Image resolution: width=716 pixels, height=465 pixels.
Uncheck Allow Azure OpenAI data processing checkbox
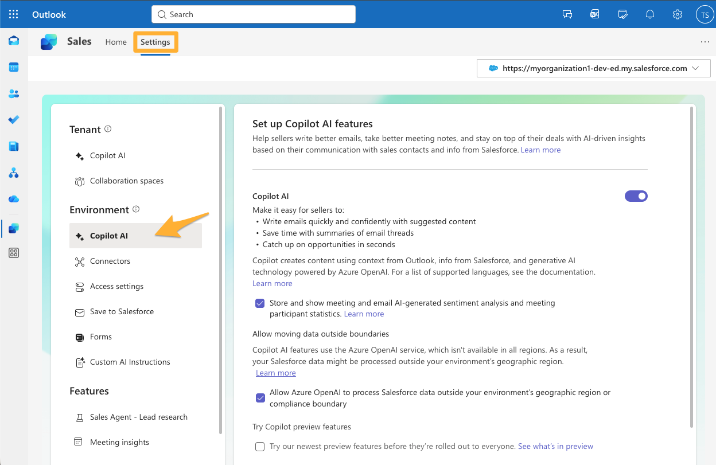pos(260,398)
